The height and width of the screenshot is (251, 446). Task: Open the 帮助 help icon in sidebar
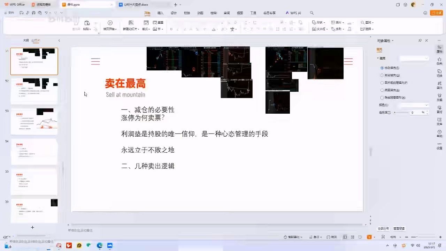(x=439, y=133)
